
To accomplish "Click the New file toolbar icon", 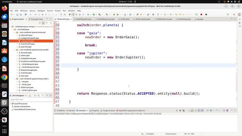I will point(12,14).
